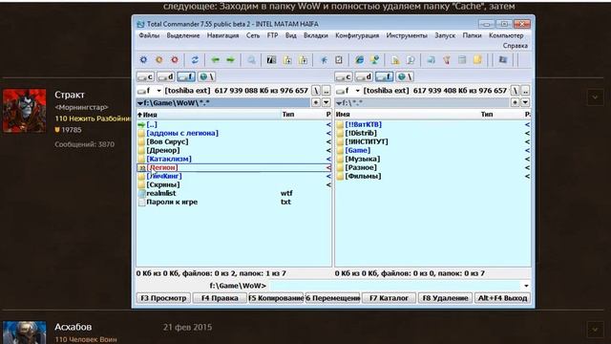The image size is (611, 344).
Task: Open Стракт's avatar on the forum page
Action: pyautogui.click(x=24, y=111)
